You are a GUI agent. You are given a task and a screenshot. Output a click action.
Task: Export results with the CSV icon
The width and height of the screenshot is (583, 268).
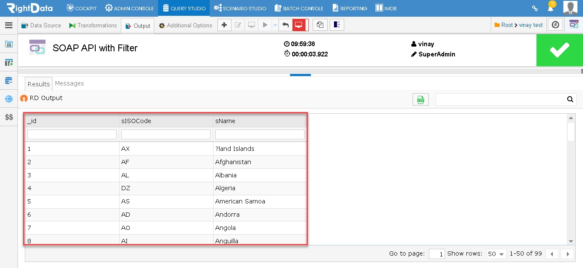[x=421, y=99]
